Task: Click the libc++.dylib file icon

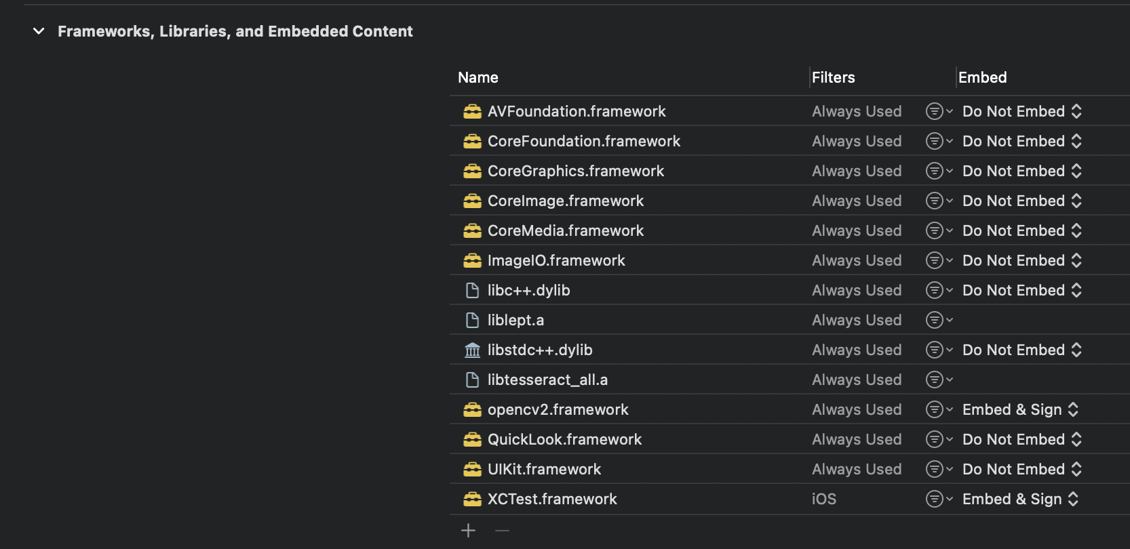Action: point(473,290)
